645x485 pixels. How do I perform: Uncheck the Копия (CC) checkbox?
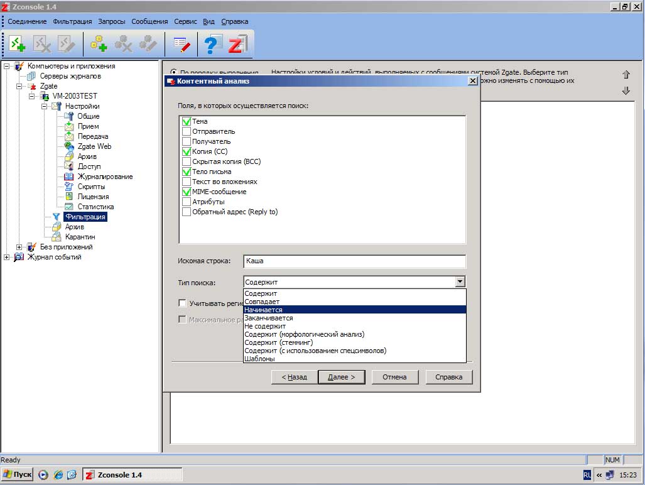click(187, 151)
